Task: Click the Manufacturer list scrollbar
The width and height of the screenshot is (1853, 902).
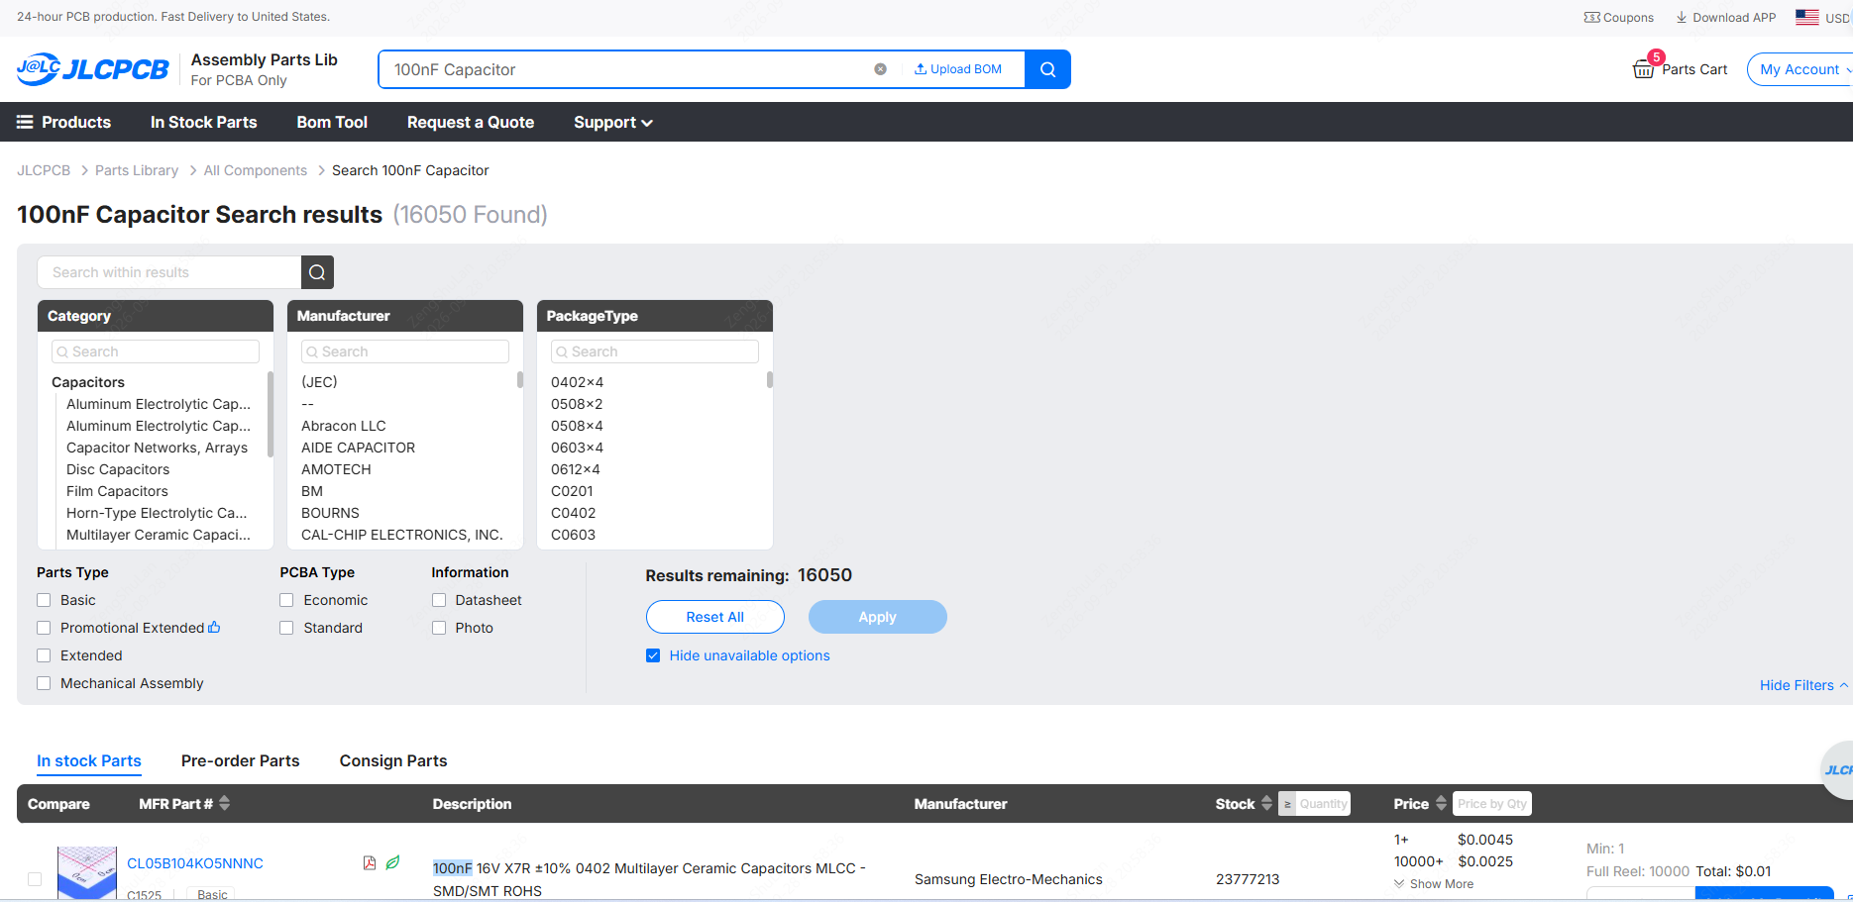Action: click(x=520, y=379)
